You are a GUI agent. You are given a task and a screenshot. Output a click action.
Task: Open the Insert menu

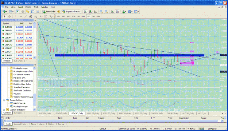click(x=20, y=7)
